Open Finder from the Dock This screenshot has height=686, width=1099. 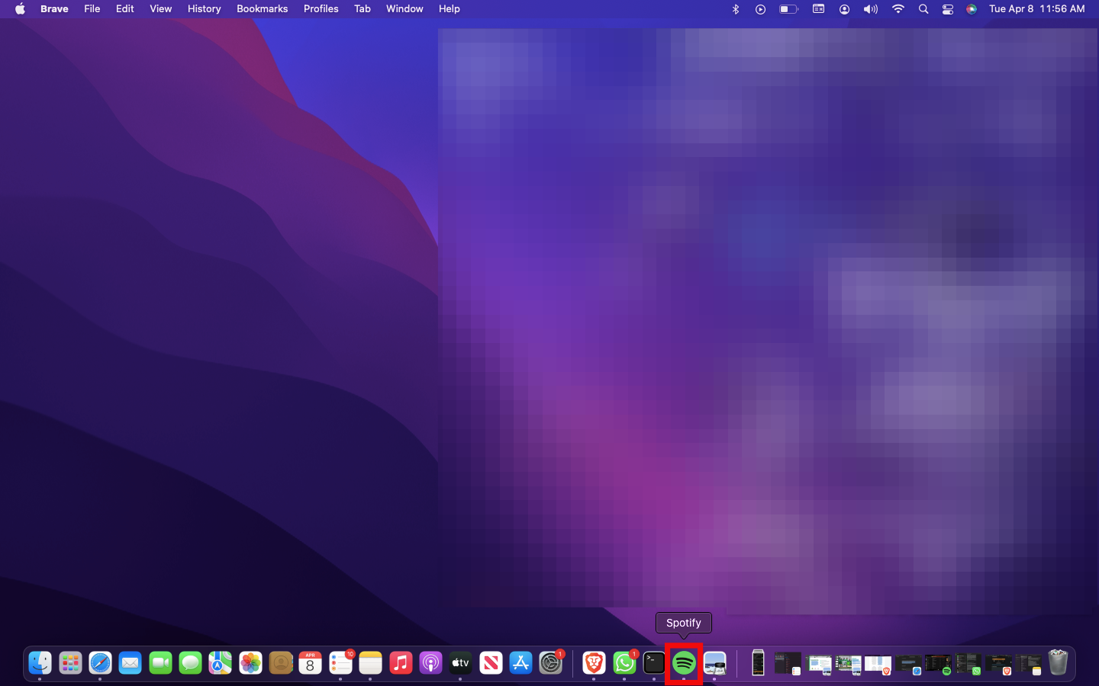[x=40, y=663]
